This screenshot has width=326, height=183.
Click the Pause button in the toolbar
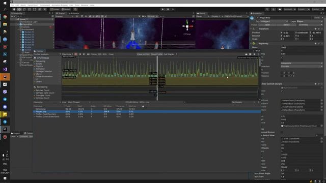168,9
